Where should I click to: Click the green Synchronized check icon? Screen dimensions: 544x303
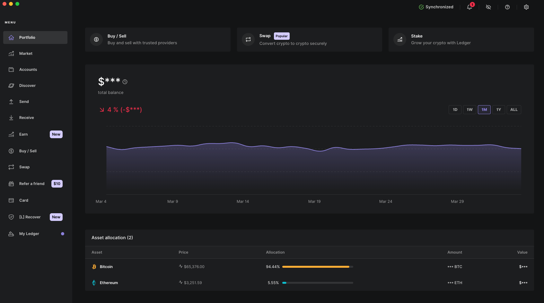tap(421, 7)
